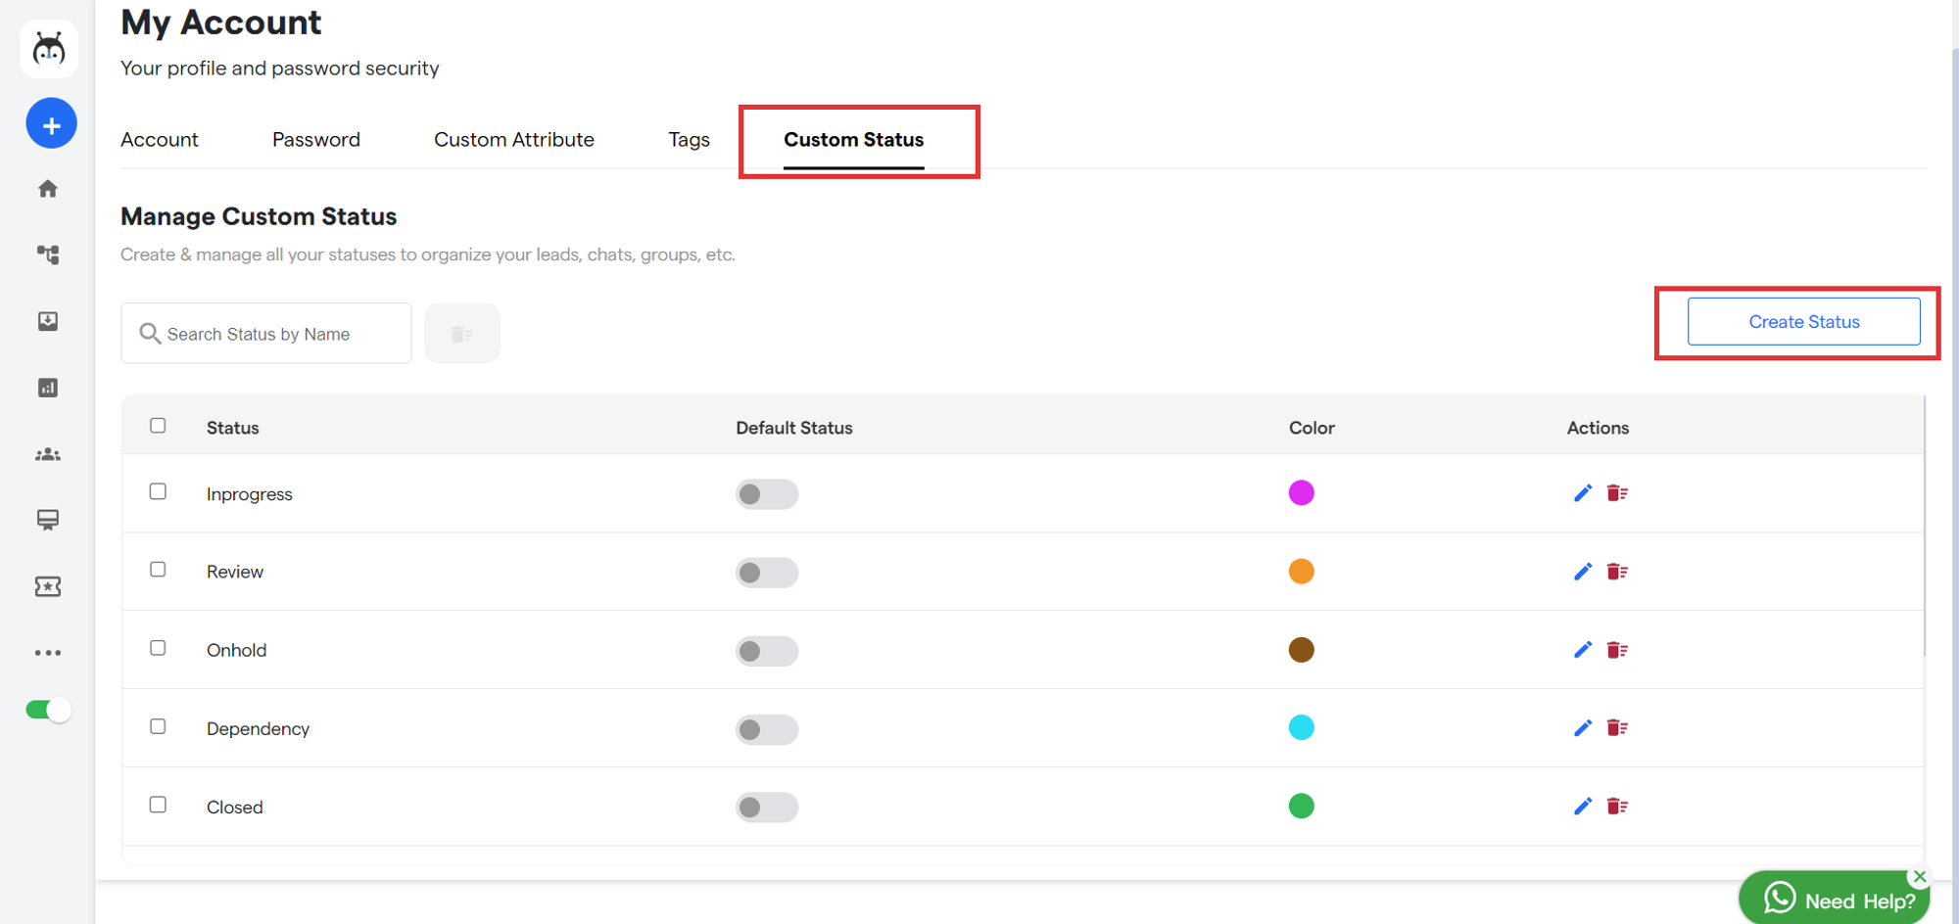Open the reports chart icon in sidebar
This screenshot has width=1959, height=924.
(x=48, y=388)
